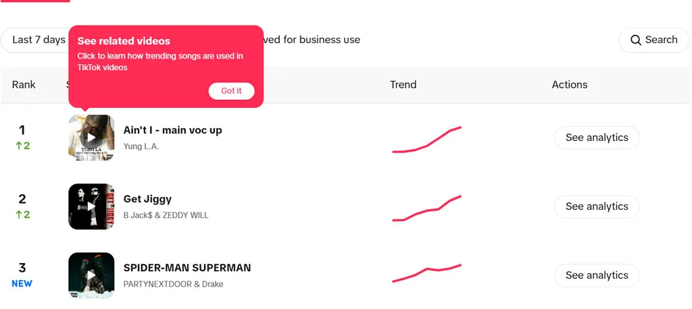Click the magnifier icon in Search

pos(635,40)
